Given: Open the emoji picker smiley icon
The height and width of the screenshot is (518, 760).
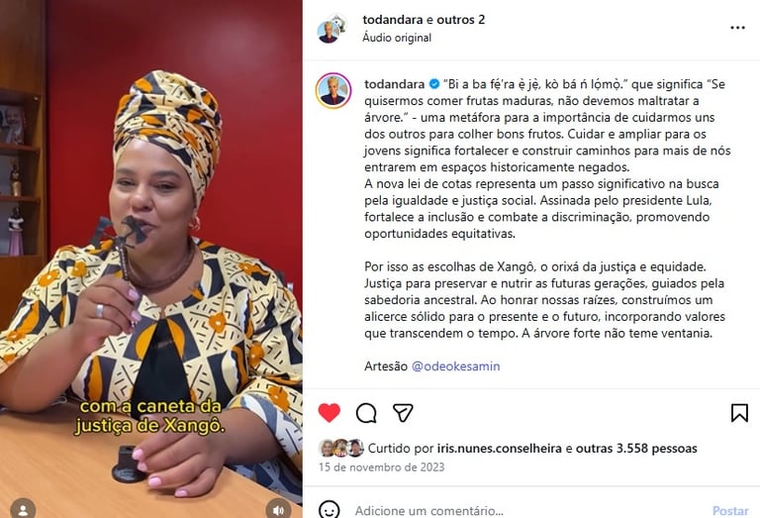Looking at the screenshot, I should click(330, 510).
